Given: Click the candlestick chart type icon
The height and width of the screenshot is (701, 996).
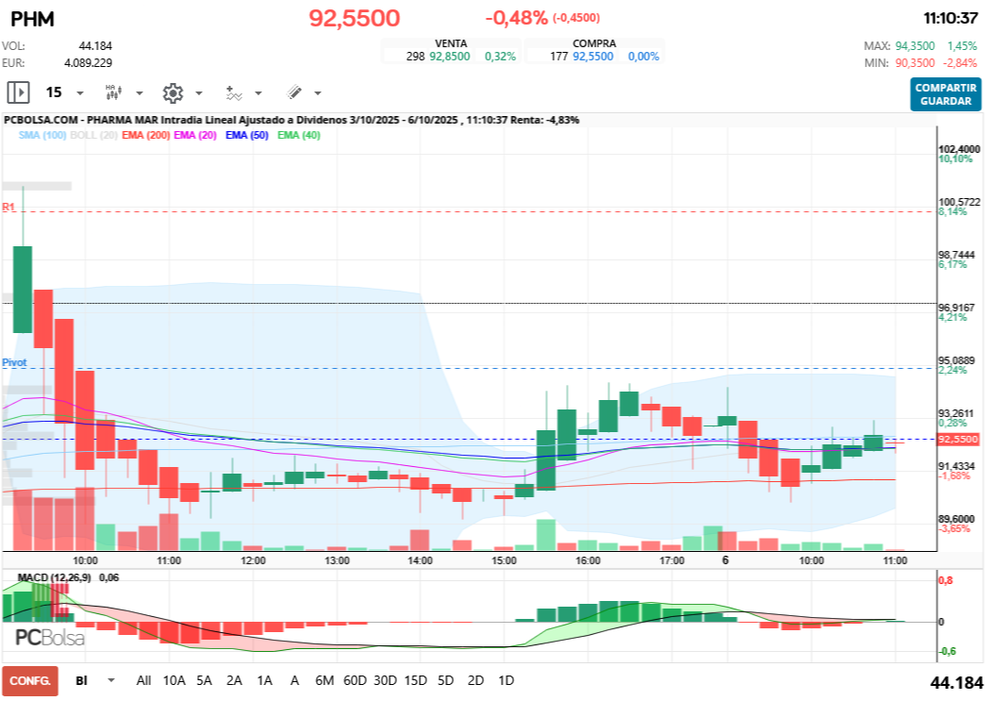Looking at the screenshot, I should click(112, 92).
